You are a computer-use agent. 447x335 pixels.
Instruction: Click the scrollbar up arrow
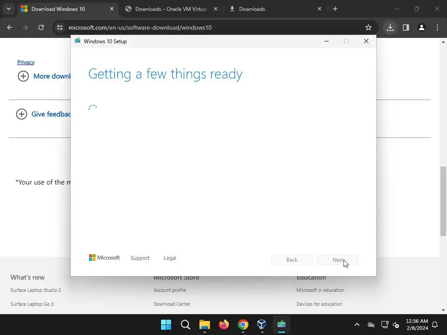click(443, 42)
